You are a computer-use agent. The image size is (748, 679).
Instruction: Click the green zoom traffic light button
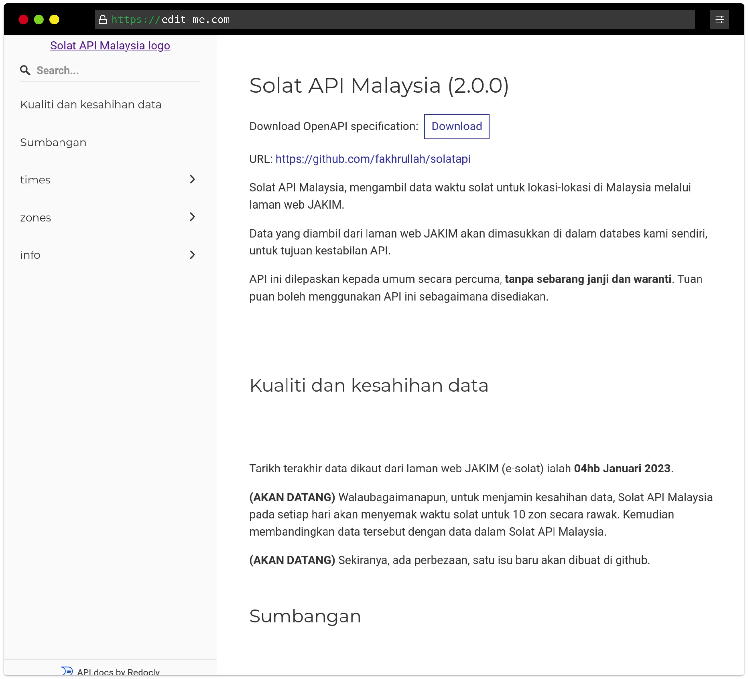point(39,20)
